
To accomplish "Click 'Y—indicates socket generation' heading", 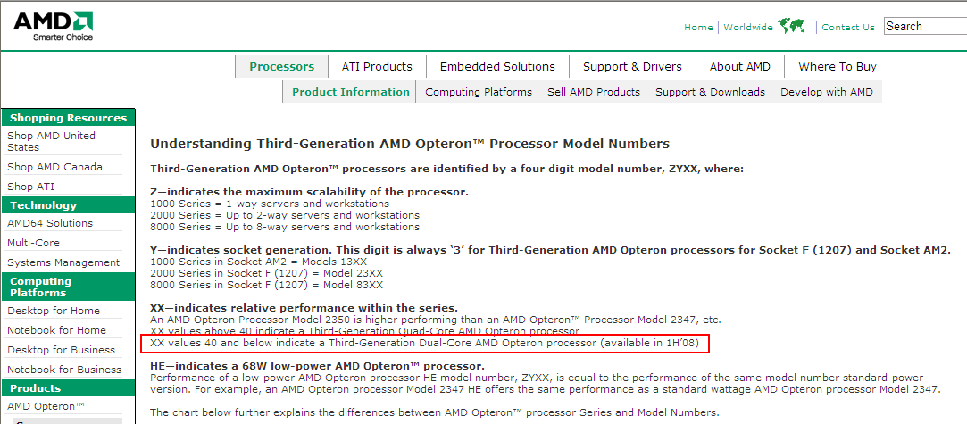I will [x=551, y=250].
